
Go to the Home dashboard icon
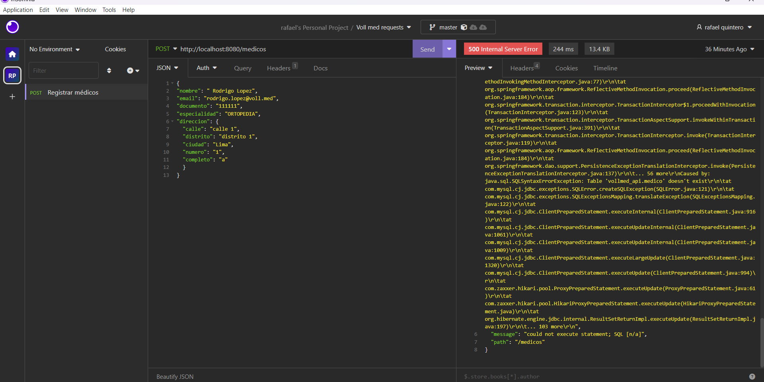(12, 54)
